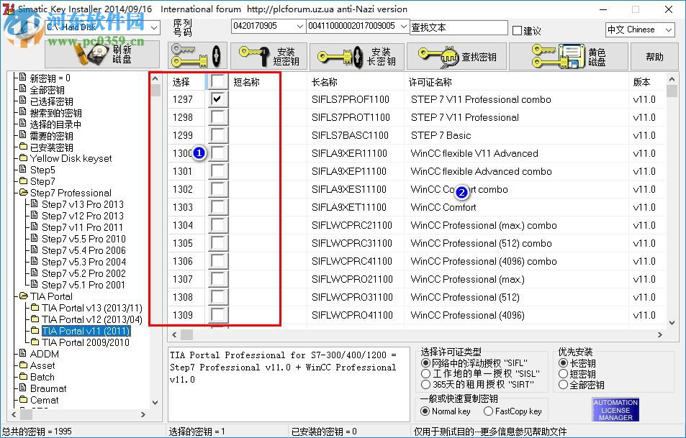The image size is (686, 438).
Task: Open the 00411000002017009005 serial dropdown
Action: pos(403,26)
